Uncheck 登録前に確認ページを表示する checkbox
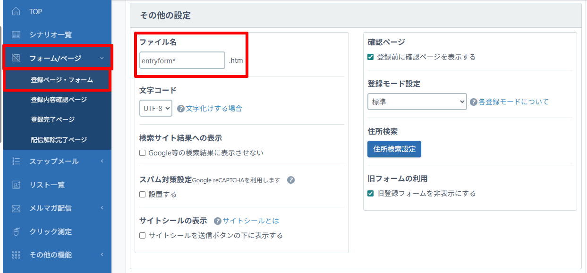This screenshot has height=273, width=587. 371,57
